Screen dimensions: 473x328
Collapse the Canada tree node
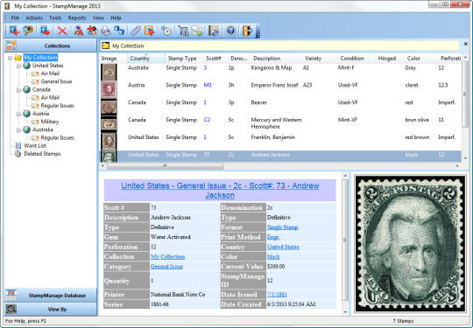(x=18, y=89)
